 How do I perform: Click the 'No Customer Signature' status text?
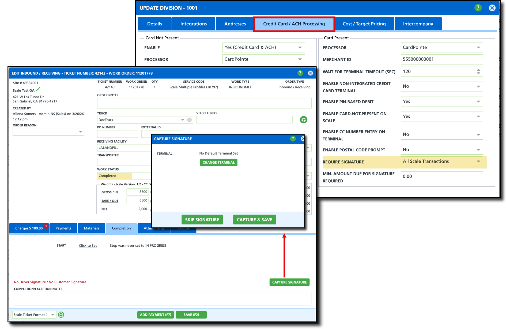pyautogui.click(x=67, y=282)
